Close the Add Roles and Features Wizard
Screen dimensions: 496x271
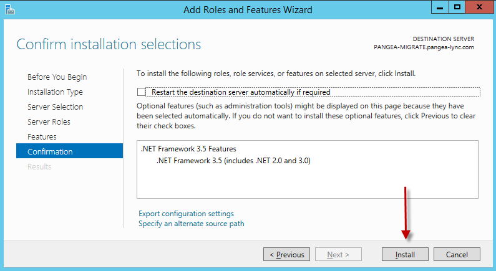pyautogui.click(x=479, y=7)
